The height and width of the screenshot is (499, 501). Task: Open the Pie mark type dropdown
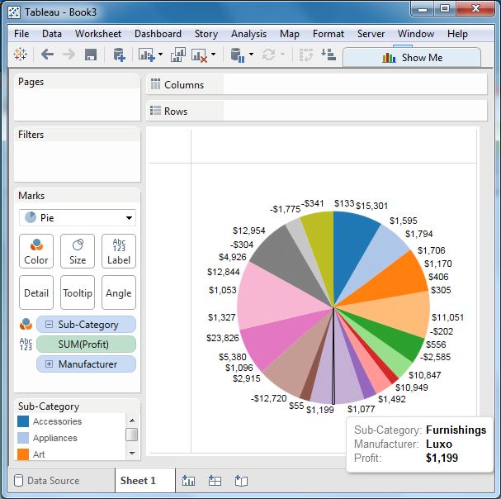(78, 218)
